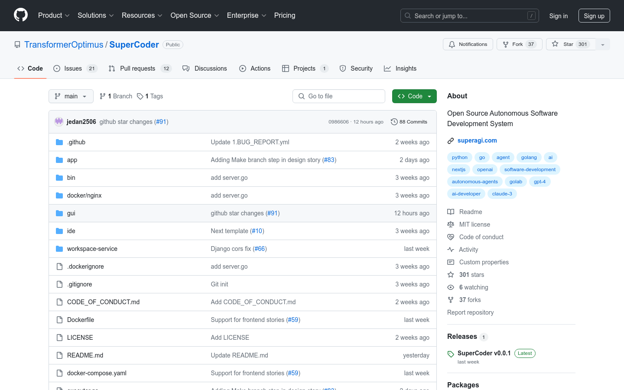
Task: Expand the Resources menu
Action: coord(142,16)
